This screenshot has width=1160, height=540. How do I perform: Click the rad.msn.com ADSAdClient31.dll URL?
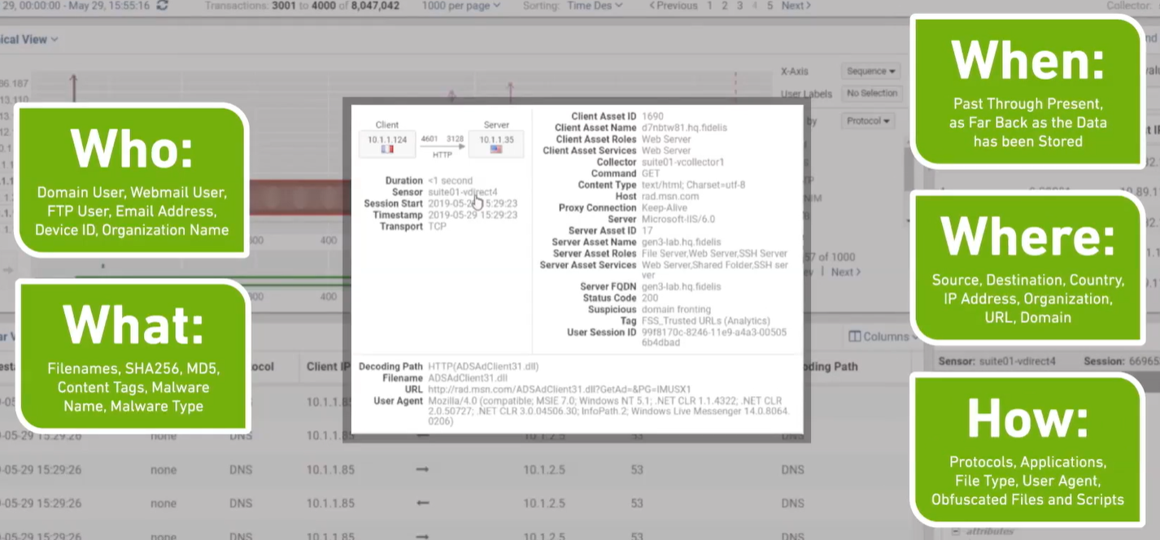pos(560,390)
